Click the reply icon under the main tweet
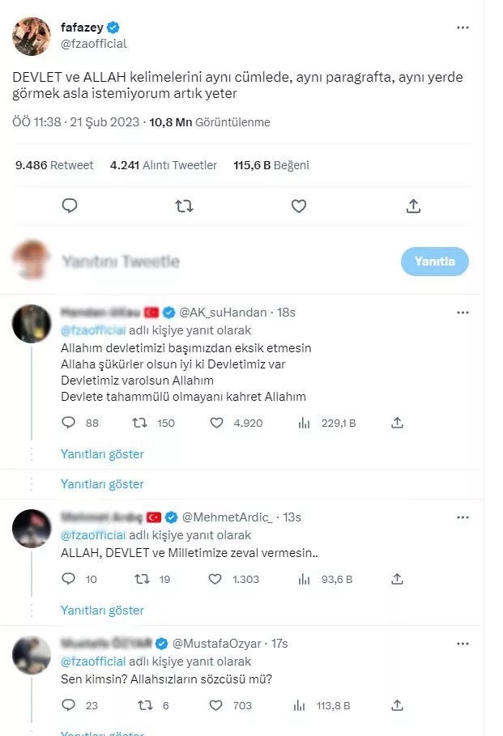 (x=70, y=206)
